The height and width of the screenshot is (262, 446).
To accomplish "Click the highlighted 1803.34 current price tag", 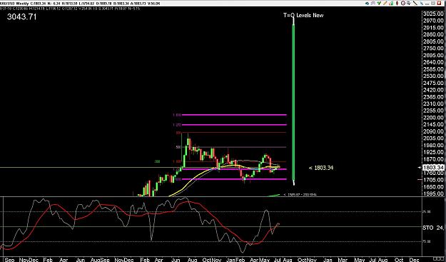I will click(x=434, y=168).
